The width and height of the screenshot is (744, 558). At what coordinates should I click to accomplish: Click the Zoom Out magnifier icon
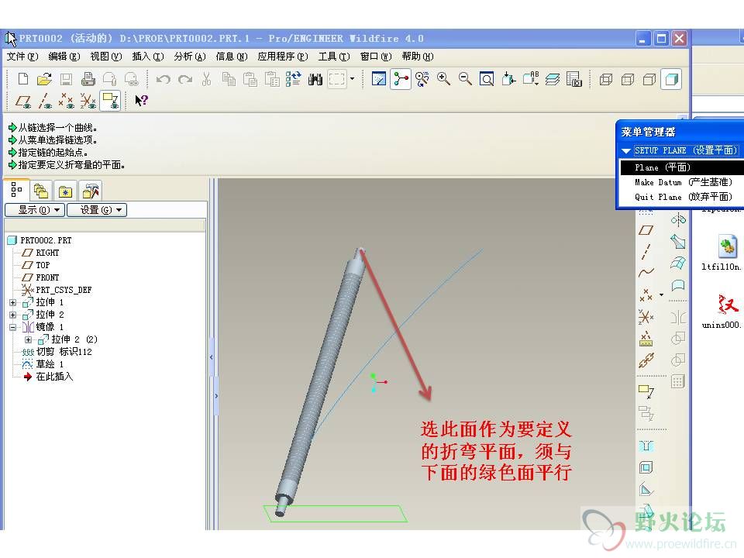click(x=465, y=79)
